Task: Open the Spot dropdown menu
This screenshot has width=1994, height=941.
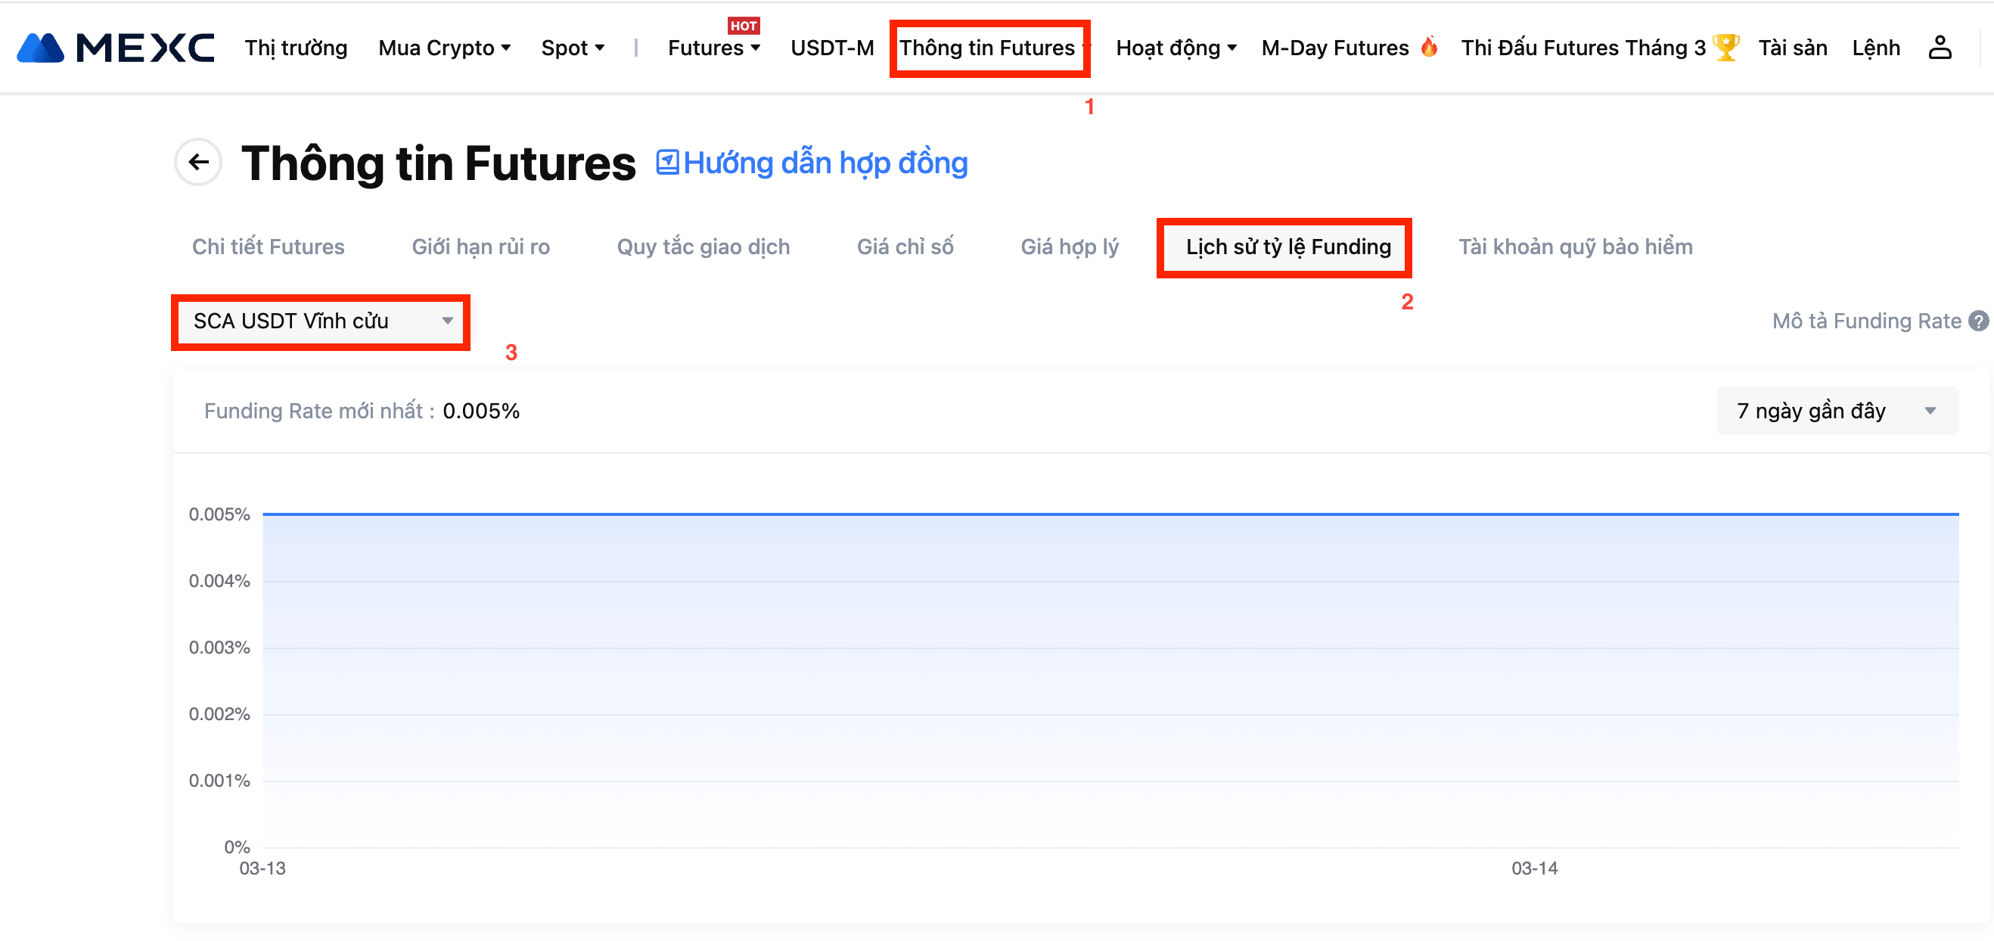Action: tap(572, 48)
